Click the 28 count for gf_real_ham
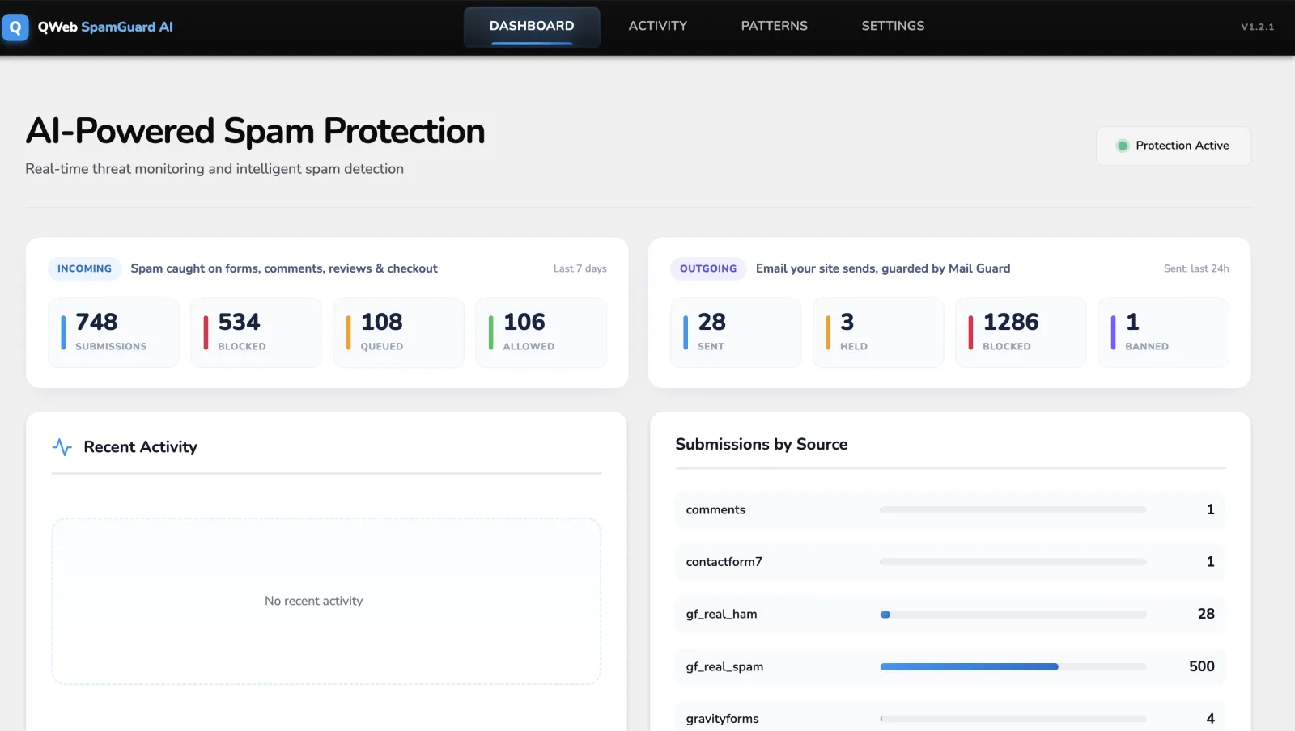The width and height of the screenshot is (1295, 731). coord(1206,614)
